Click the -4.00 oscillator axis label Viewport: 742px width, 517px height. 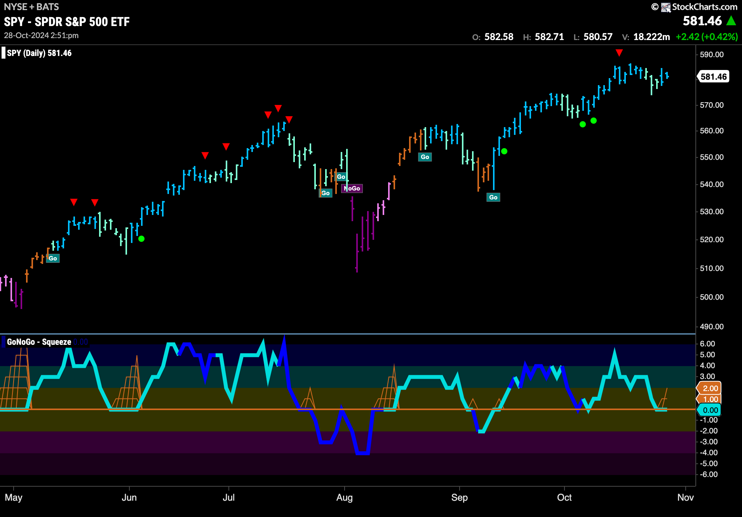709,452
